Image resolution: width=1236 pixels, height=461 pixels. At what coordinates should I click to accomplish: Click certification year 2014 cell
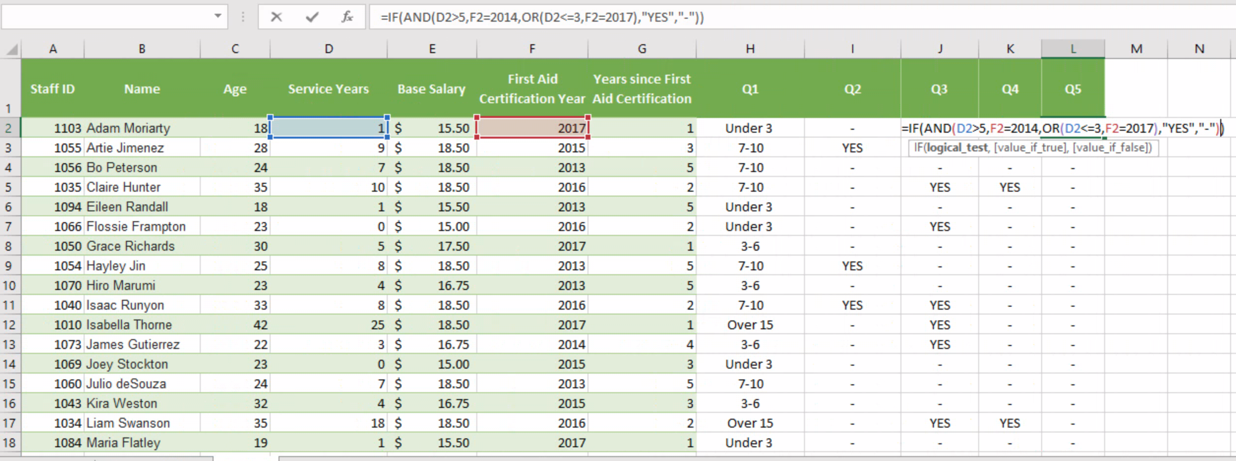coord(532,345)
